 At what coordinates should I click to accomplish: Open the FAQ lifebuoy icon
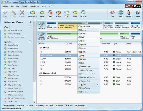112,14
